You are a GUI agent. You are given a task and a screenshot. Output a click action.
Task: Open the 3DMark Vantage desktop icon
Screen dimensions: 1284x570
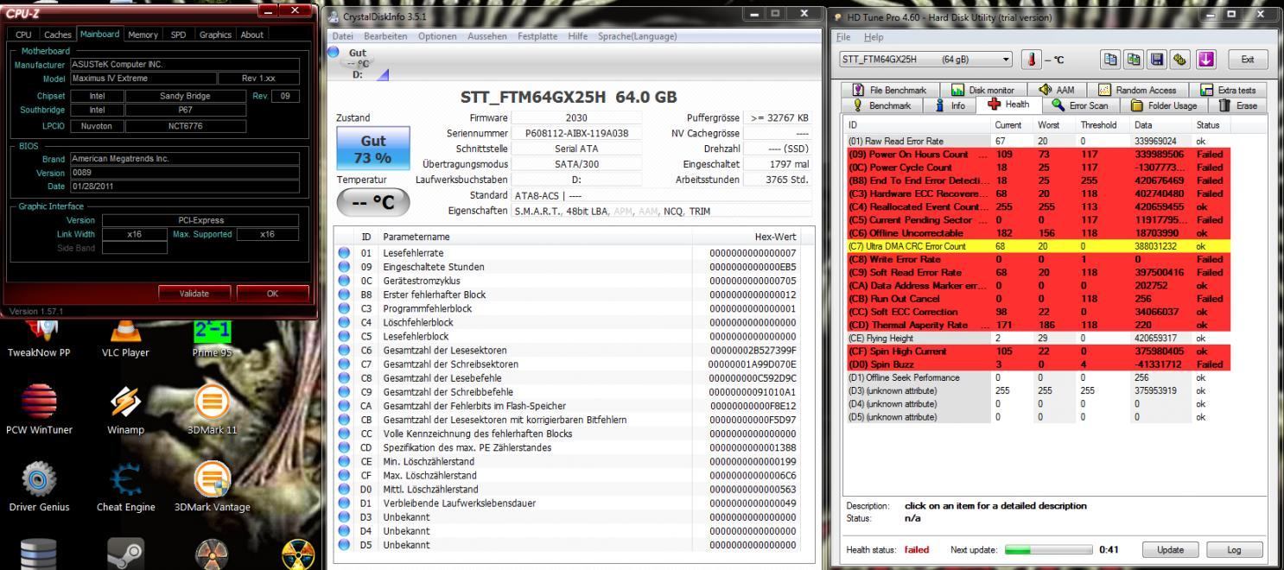coord(213,488)
